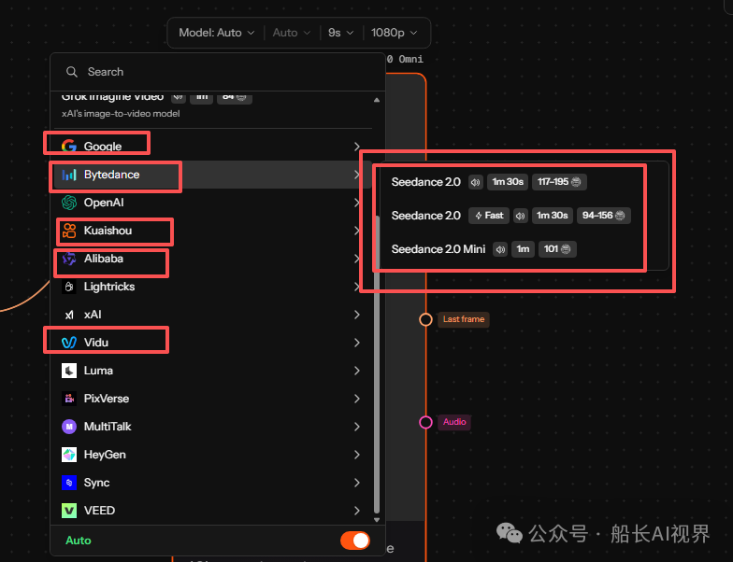Click audio icon on first Seedance 2.0 row
The height and width of the screenshot is (562, 733).
point(475,182)
